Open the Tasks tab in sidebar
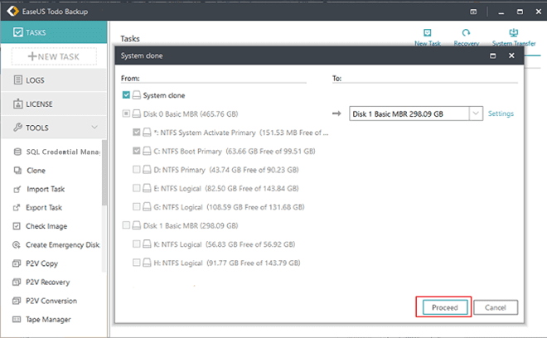 pyautogui.click(x=54, y=32)
